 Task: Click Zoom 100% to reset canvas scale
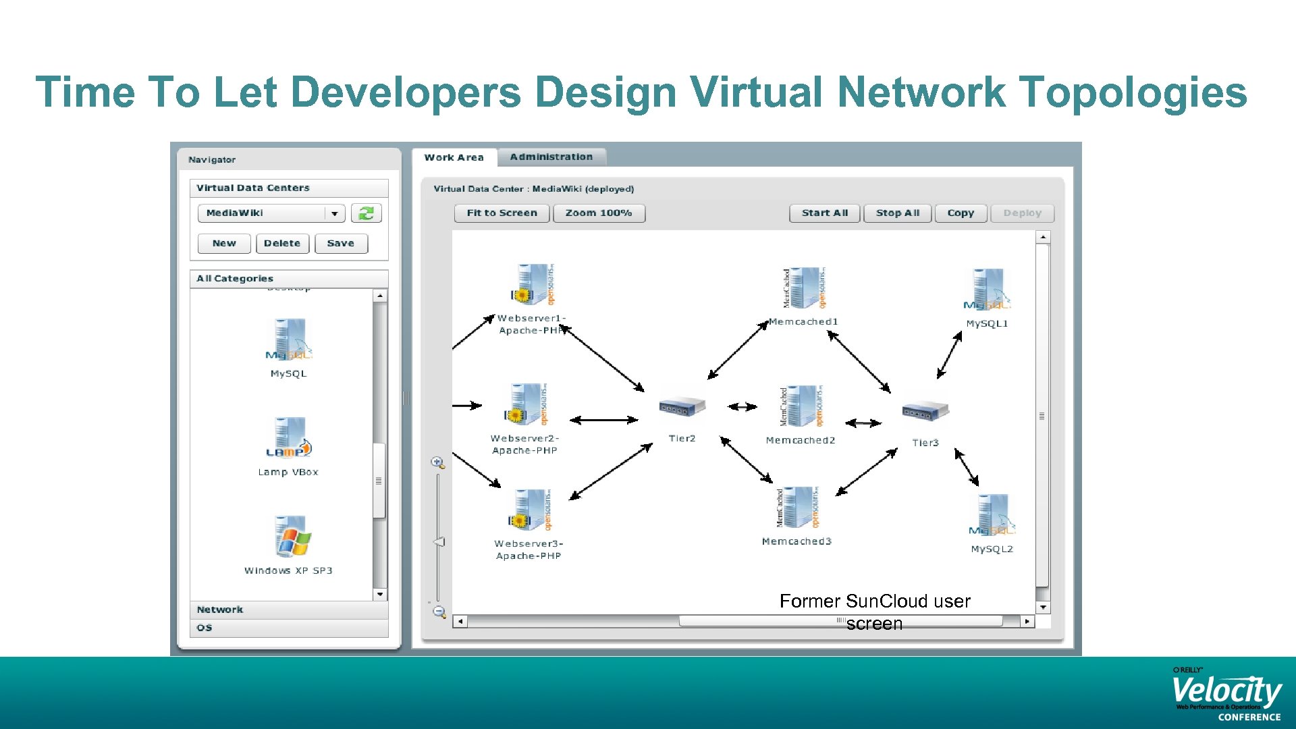(599, 213)
